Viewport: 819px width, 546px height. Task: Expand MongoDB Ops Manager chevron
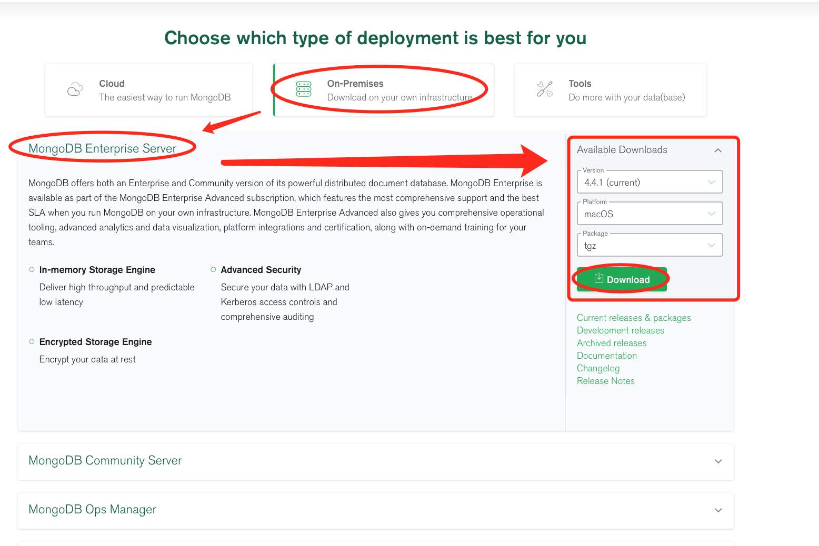pos(718,510)
